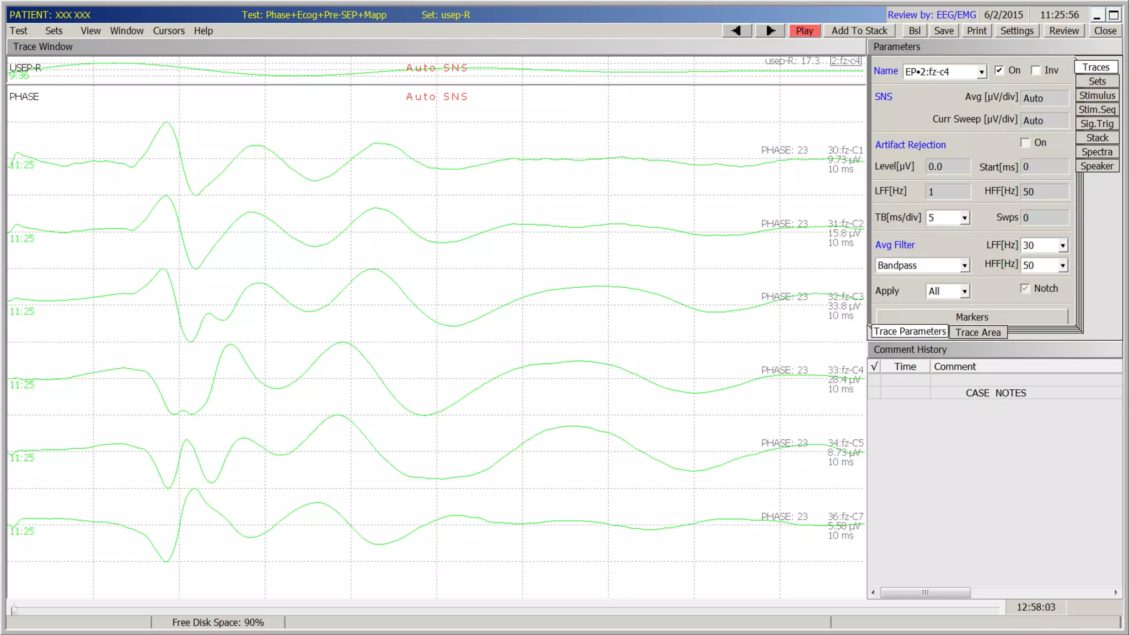Screen dimensions: 1129x635
Task: Expand the Name EP•2:fz-c4 dropdown
Action: click(981, 72)
